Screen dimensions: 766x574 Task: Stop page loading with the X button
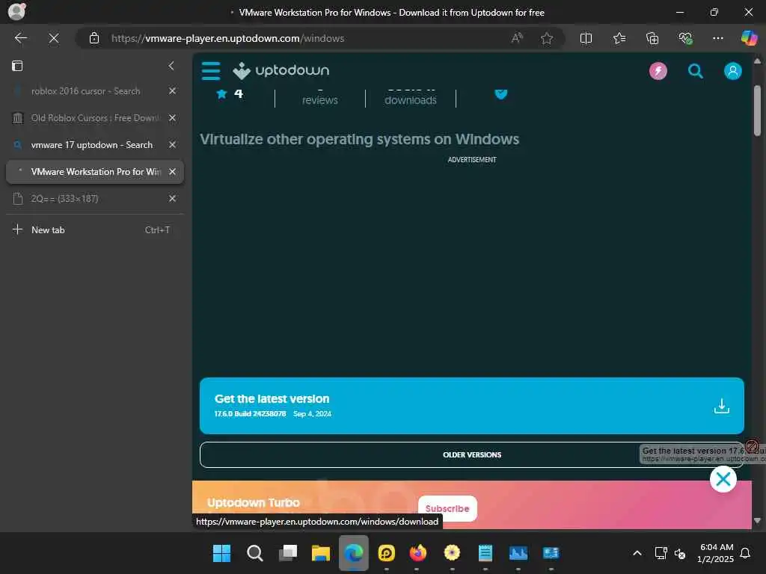point(54,38)
